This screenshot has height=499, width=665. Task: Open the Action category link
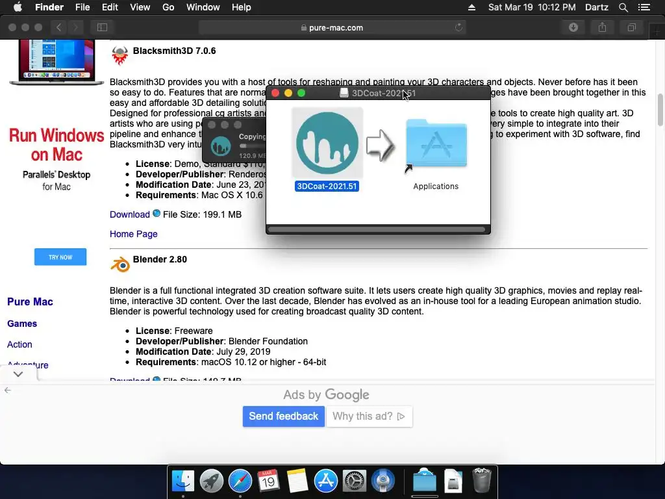pos(19,344)
